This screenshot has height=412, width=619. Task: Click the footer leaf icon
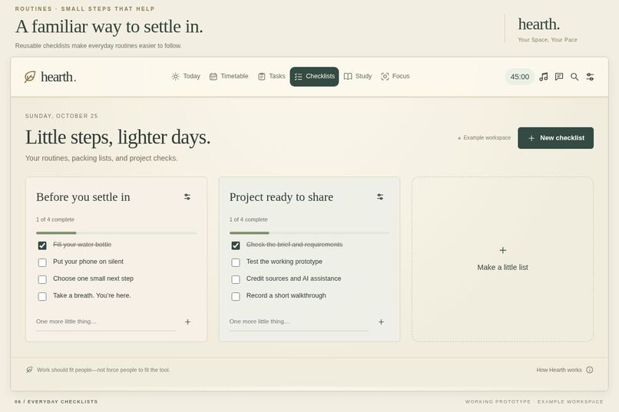pyautogui.click(x=29, y=370)
